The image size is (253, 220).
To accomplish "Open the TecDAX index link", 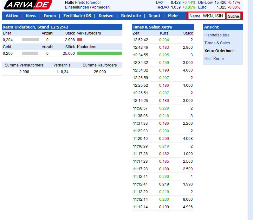I will click(x=163, y=7).
